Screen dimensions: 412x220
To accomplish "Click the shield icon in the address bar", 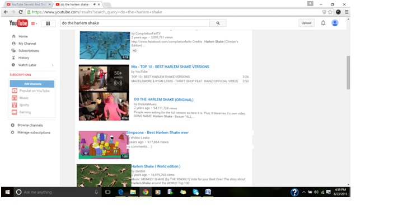I will [324, 12].
